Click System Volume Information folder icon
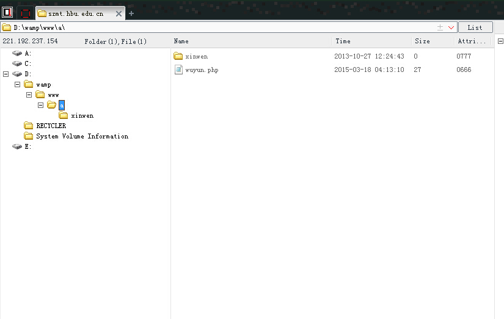504x319 pixels. pos(29,136)
